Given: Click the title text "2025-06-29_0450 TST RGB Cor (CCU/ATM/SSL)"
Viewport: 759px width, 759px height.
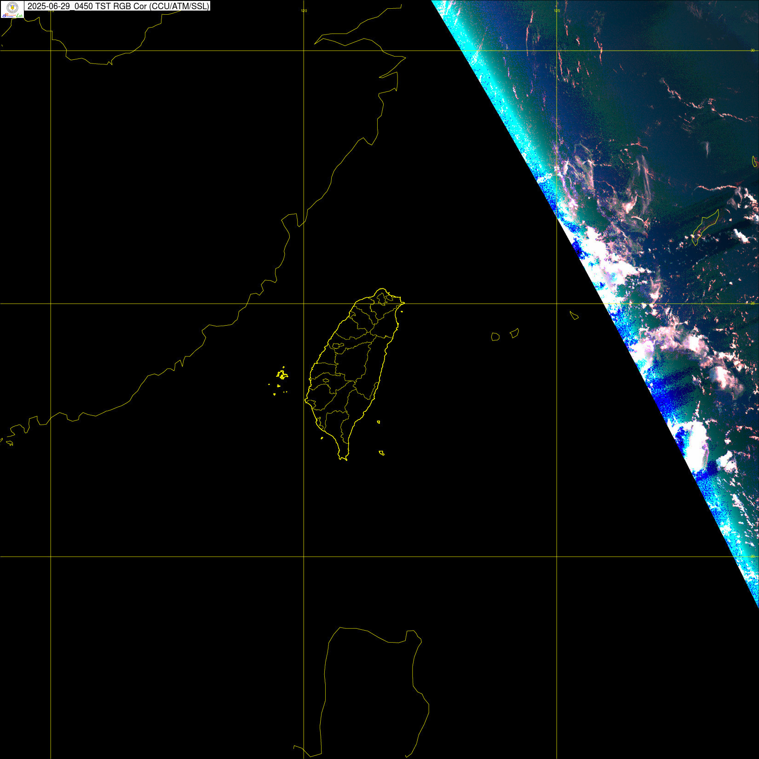Looking at the screenshot, I should [118, 6].
